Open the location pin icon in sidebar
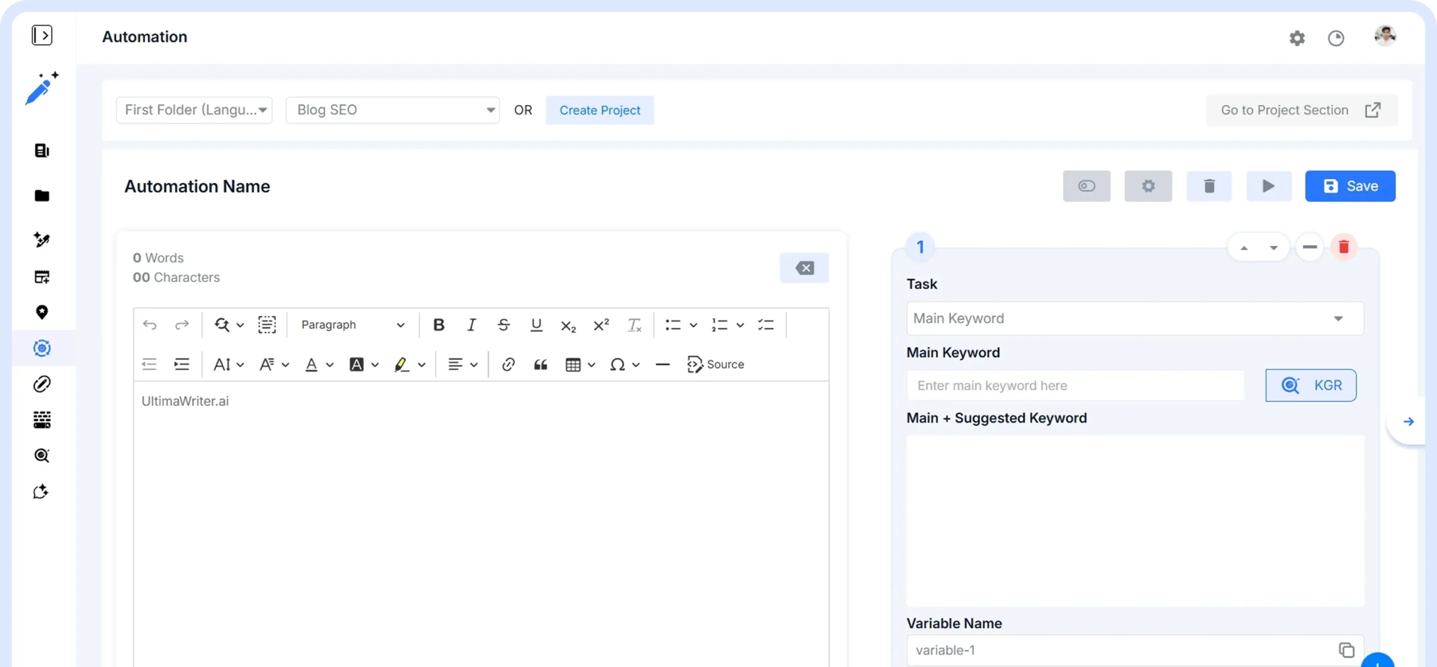This screenshot has height=667, width=1437. [x=42, y=312]
